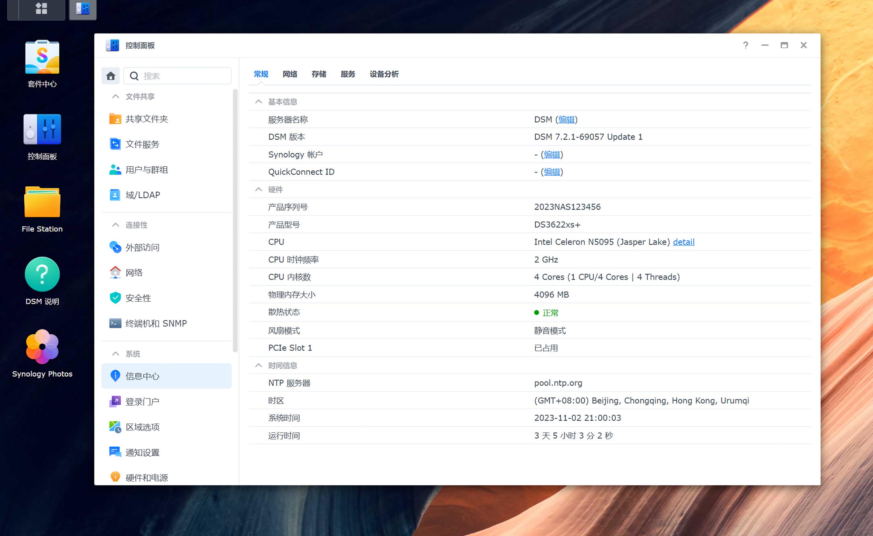Open the main menu grid icon in taskbar
The image size is (873, 536).
41,8
